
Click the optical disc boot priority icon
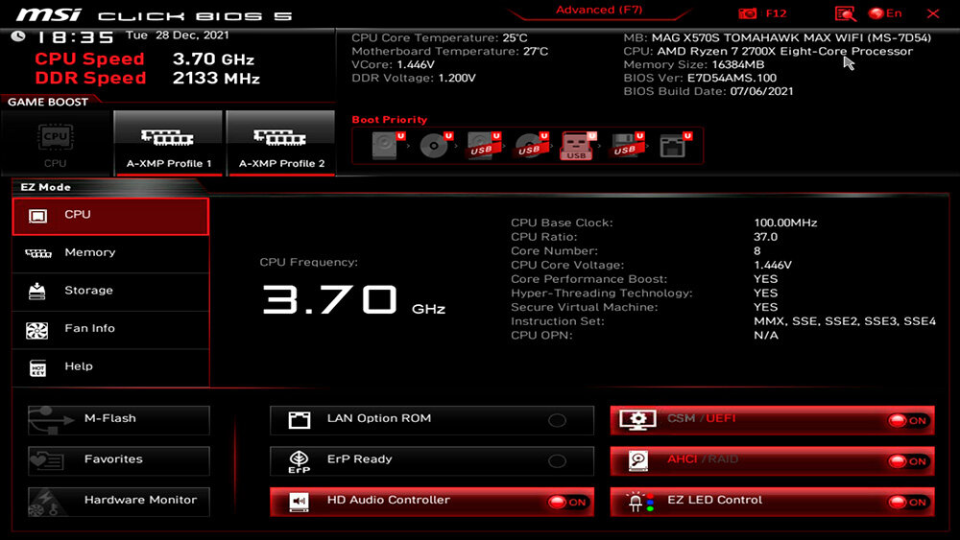point(435,146)
